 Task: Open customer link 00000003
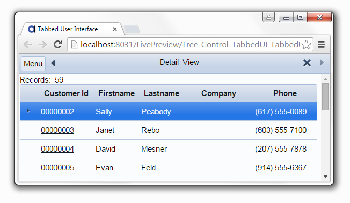click(57, 130)
